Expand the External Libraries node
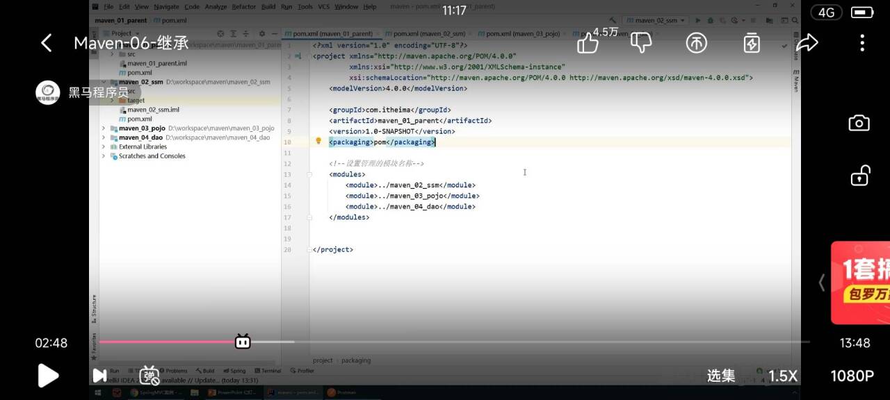Screen dimensions: 890x400 [x=104, y=147]
